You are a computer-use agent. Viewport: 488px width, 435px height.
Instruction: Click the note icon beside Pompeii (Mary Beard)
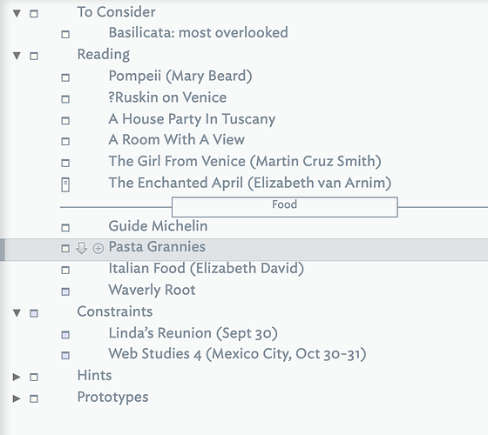click(65, 77)
